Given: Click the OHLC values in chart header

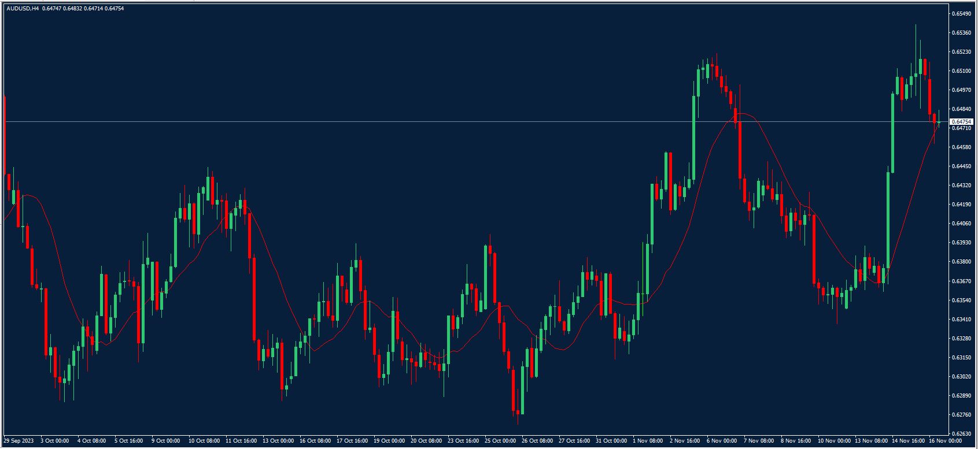Looking at the screenshot, I should 83,9.
